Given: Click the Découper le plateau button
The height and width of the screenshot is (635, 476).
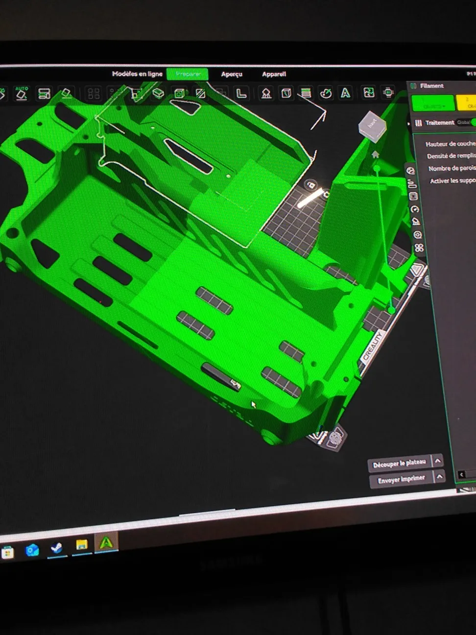Looking at the screenshot, I should tap(400, 464).
